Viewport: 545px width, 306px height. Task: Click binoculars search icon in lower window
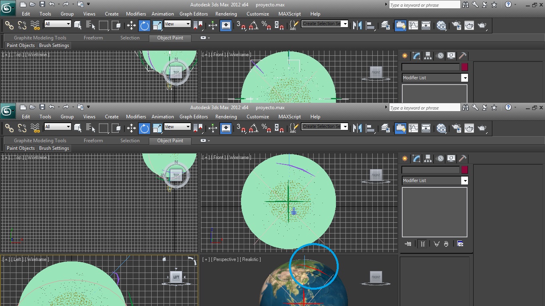click(465, 107)
